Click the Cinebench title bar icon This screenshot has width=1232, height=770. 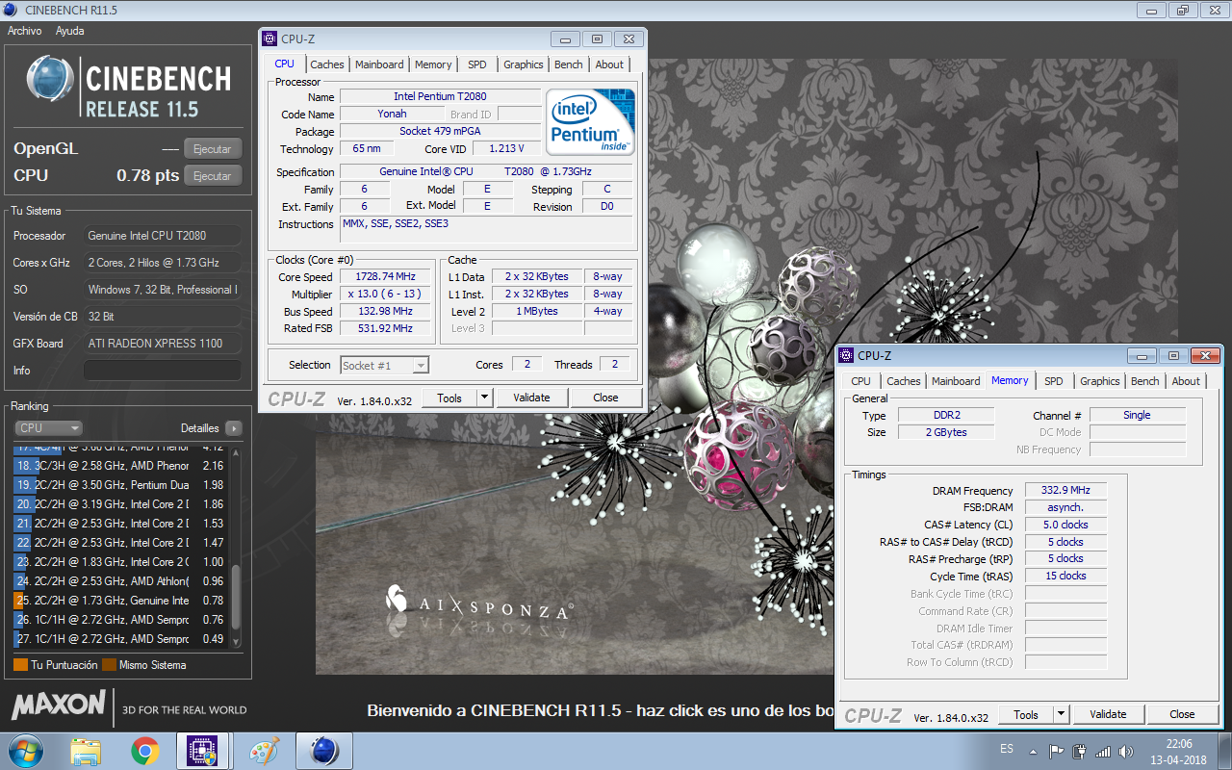[11, 11]
